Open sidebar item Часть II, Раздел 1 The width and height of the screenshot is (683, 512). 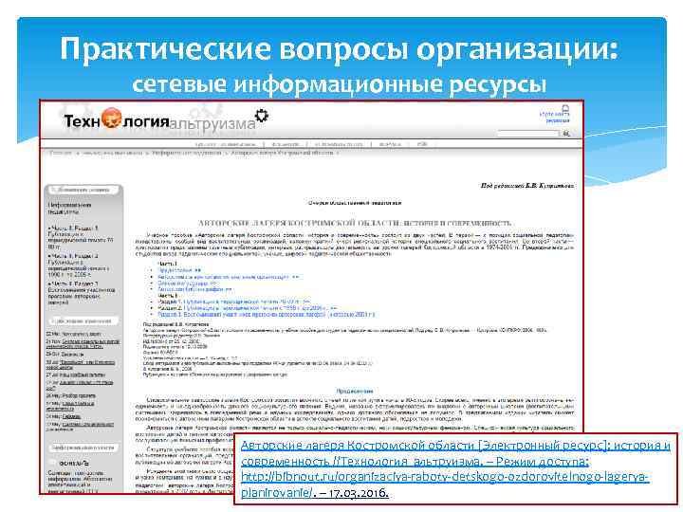click(82, 237)
